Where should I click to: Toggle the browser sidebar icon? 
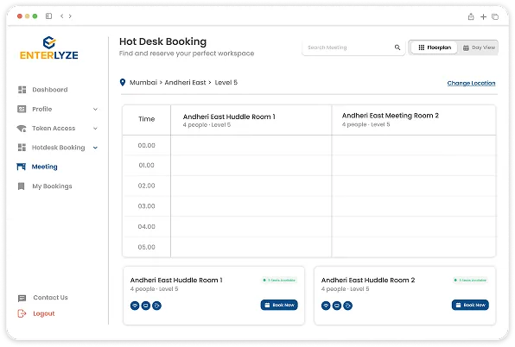(48, 16)
